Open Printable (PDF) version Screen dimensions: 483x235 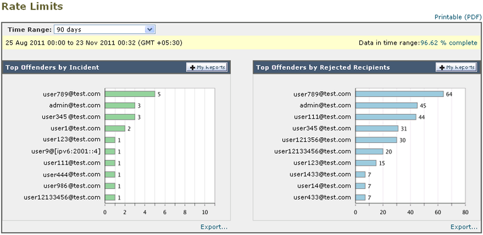(x=458, y=17)
